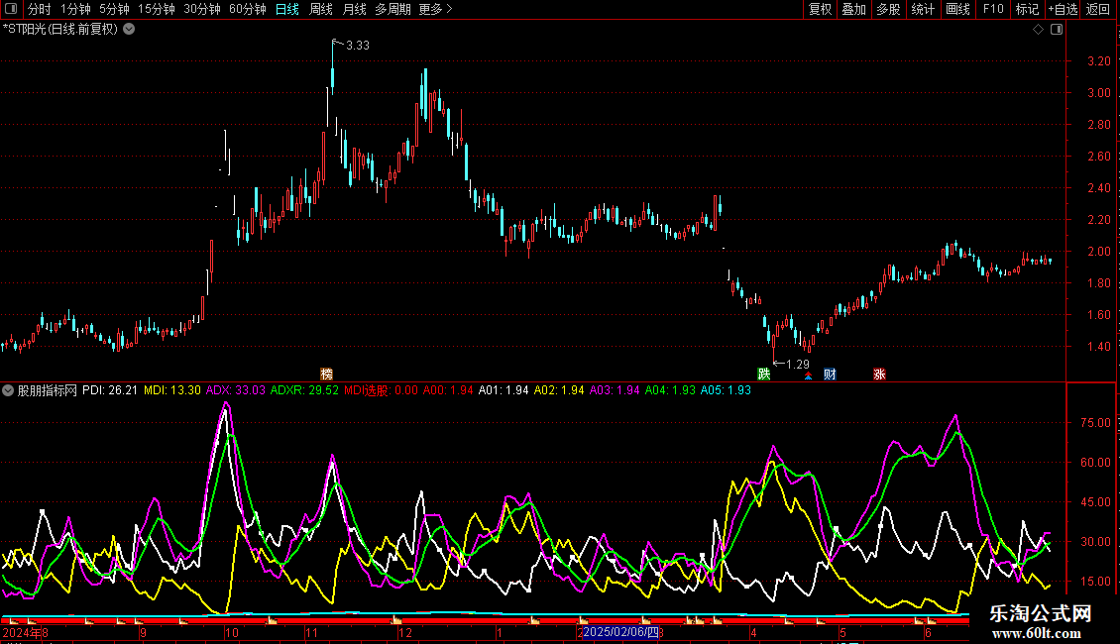The height and width of the screenshot is (644, 1120).
Task: Open the F10 info button
Action: (x=993, y=9)
